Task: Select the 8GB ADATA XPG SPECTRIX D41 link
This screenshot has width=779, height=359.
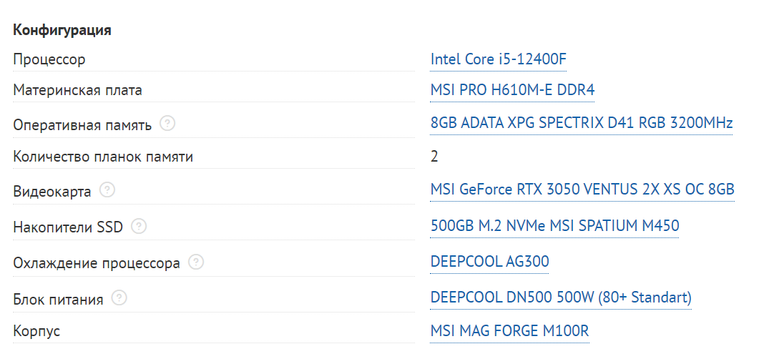Action: point(582,123)
